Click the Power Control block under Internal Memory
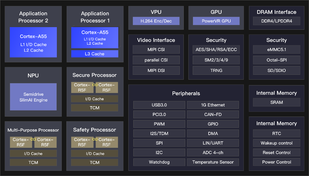This screenshot has width=309, height=176. 276,162
